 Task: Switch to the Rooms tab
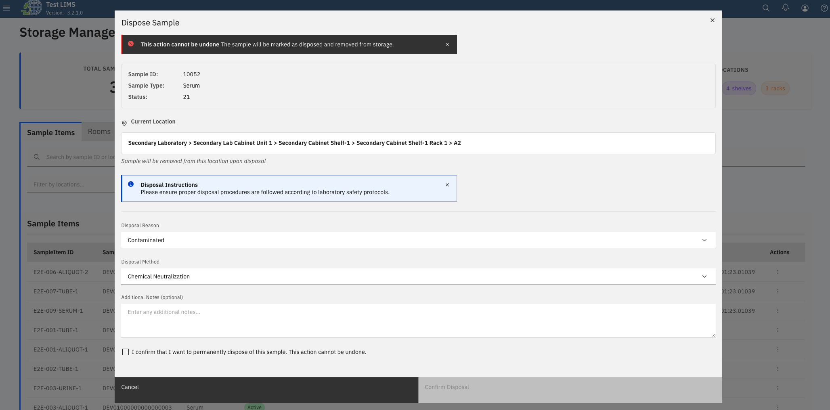(x=99, y=132)
